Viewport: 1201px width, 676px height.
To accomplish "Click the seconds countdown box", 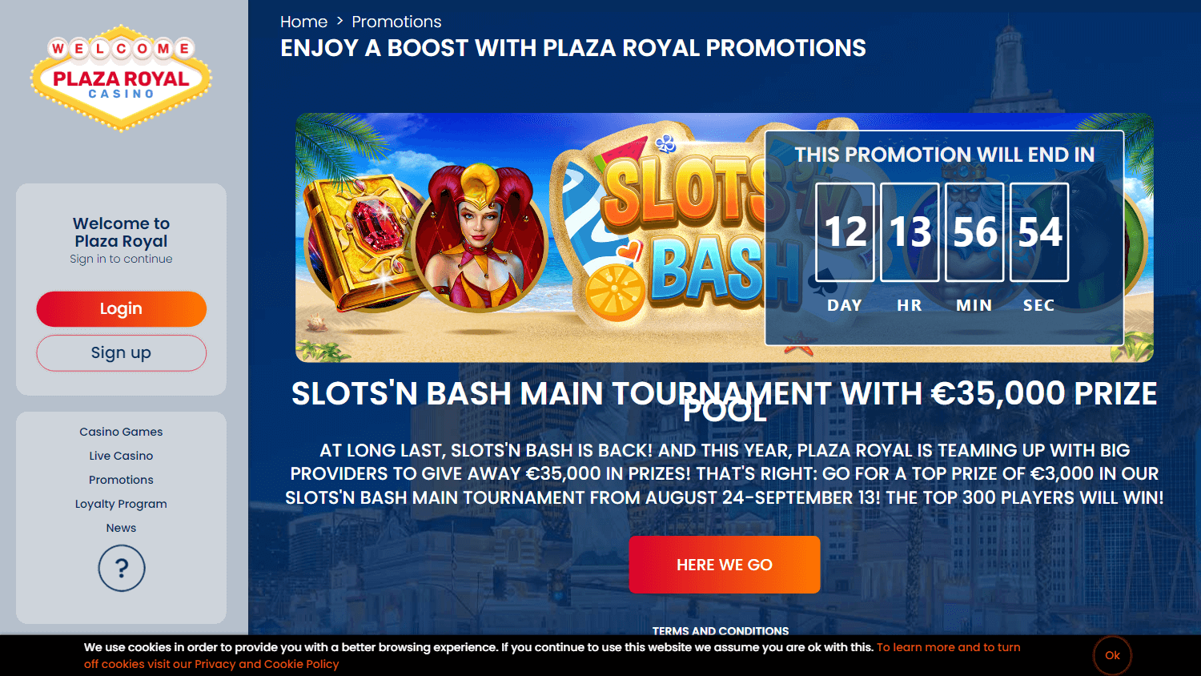I will coord(1039,232).
